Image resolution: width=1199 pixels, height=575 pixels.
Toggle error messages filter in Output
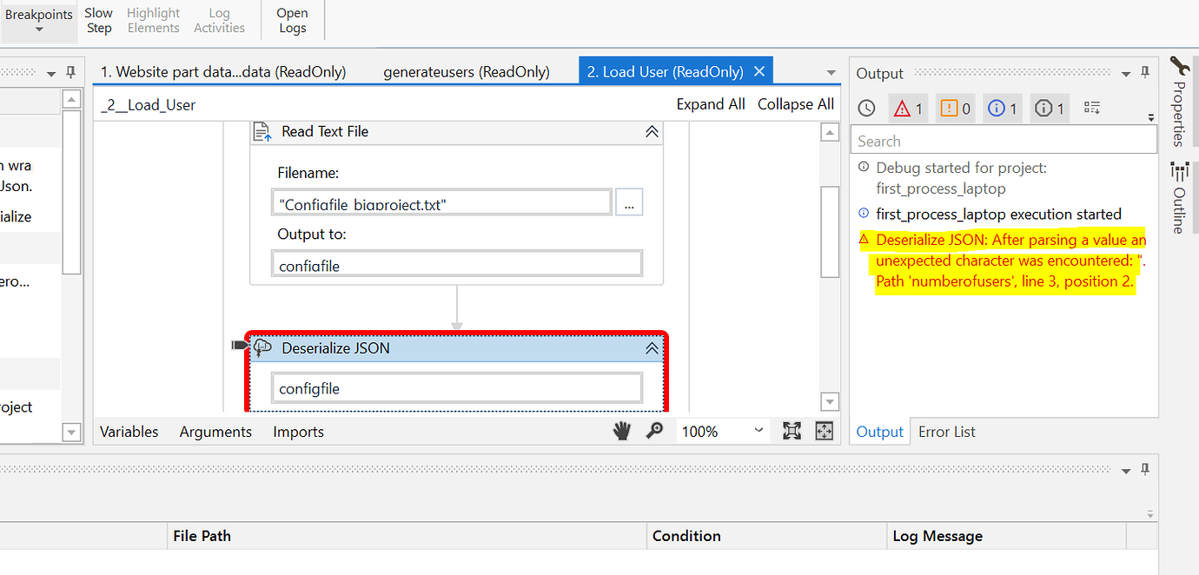pos(909,108)
